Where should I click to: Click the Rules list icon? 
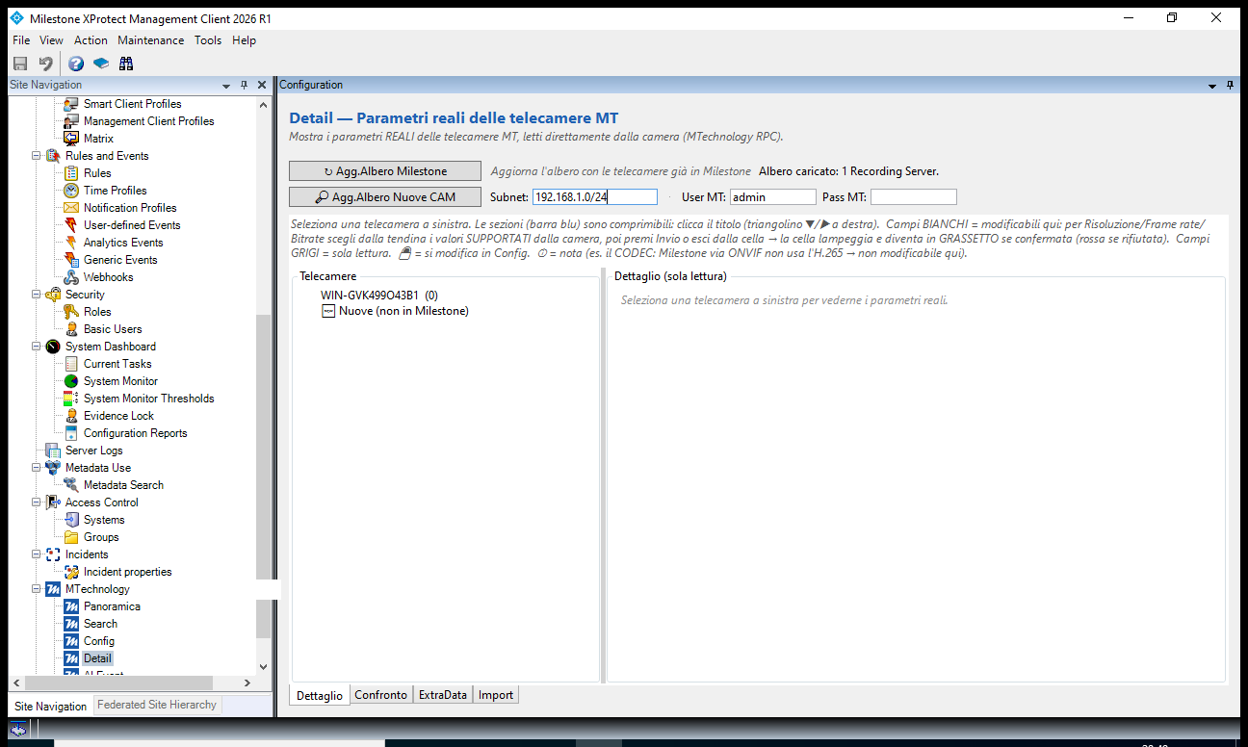click(71, 173)
